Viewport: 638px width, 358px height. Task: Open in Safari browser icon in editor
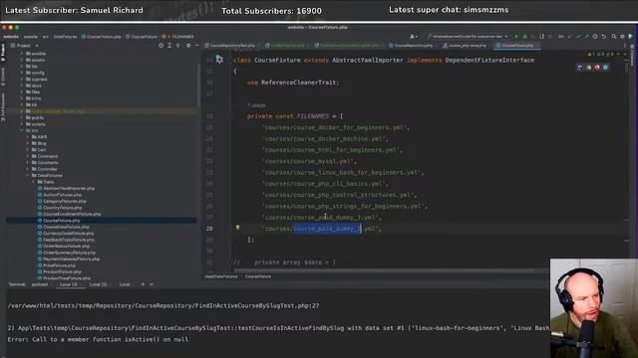[605, 68]
